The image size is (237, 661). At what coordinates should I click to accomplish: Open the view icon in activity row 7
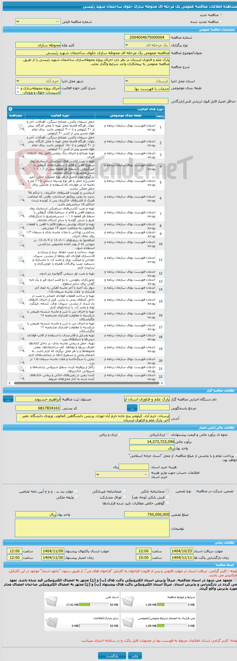(x=21, y=214)
